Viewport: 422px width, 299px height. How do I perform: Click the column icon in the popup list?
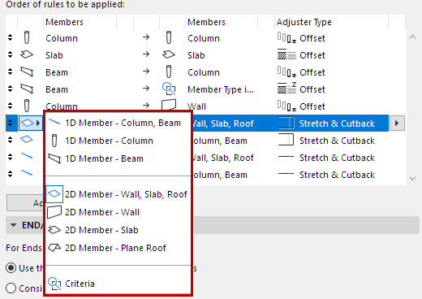pos(54,141)
